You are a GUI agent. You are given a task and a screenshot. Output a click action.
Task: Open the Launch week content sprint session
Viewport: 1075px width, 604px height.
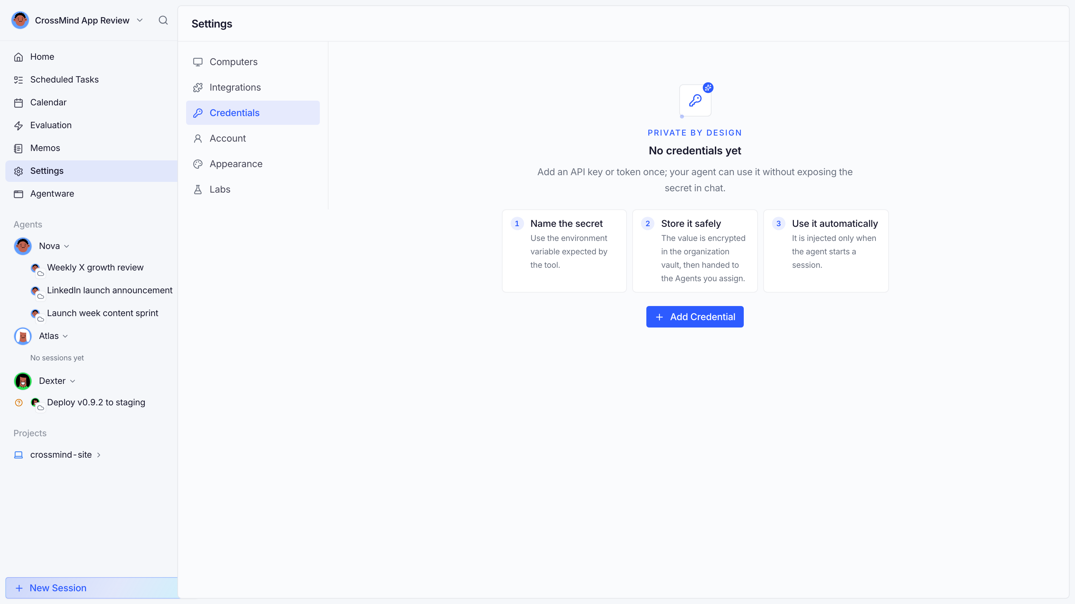tap(102, 313)
